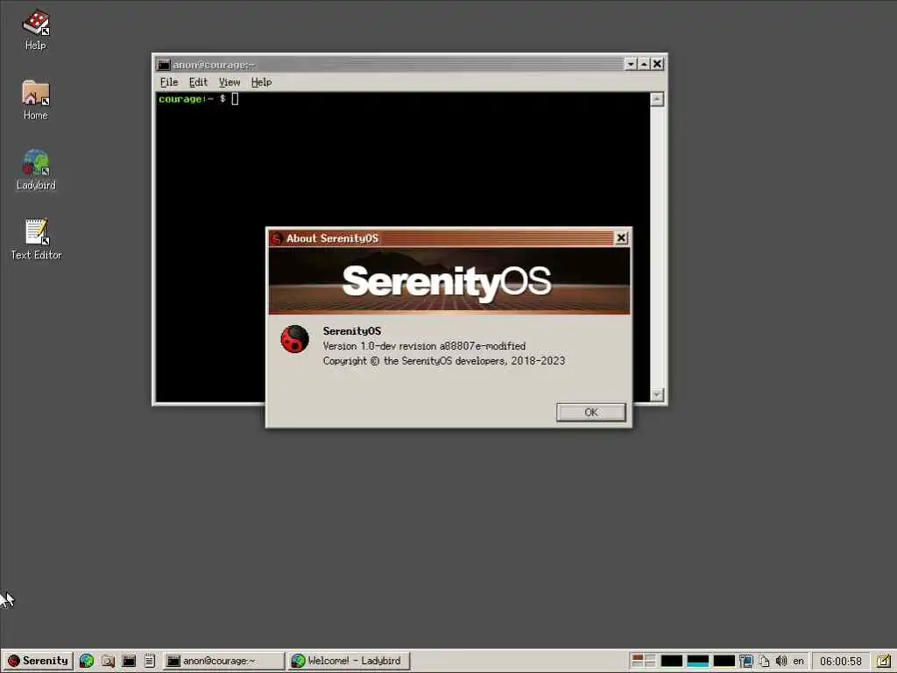The image size is (897, 673).
Task: Launch Text Editor from taskbar quick launch
Action: click(149, 661)
